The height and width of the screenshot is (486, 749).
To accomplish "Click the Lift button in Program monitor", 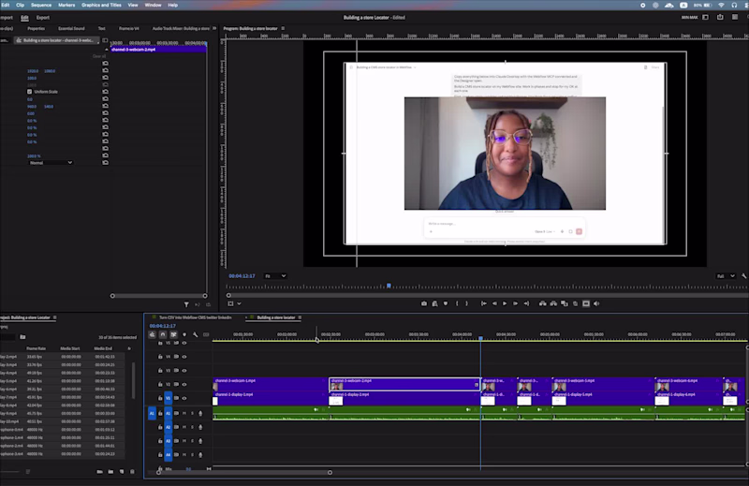I will [543, 303].
